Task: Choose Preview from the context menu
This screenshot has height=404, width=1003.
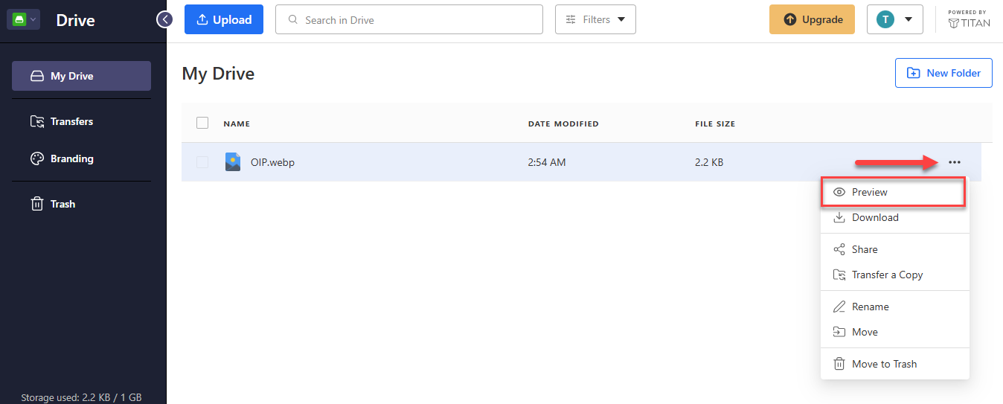Action: point(893,192)
